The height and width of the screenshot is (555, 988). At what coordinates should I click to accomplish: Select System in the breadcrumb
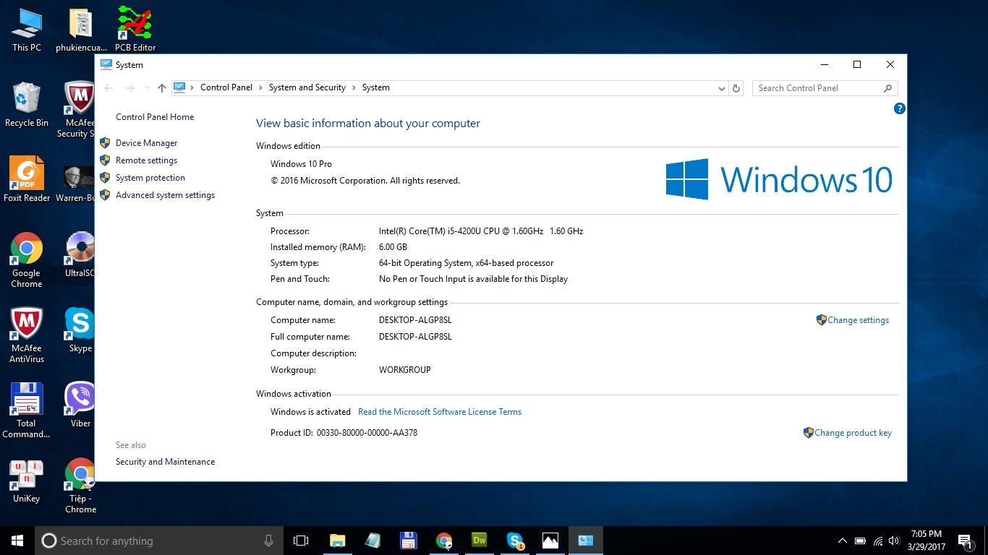pos(376,87)
